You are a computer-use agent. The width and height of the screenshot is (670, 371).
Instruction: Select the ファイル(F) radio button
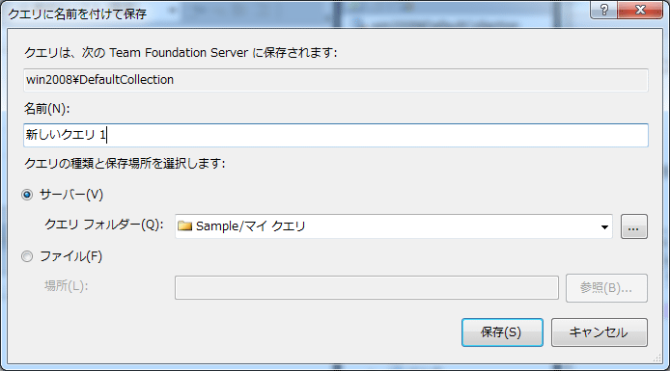click(x=27, y=256)
